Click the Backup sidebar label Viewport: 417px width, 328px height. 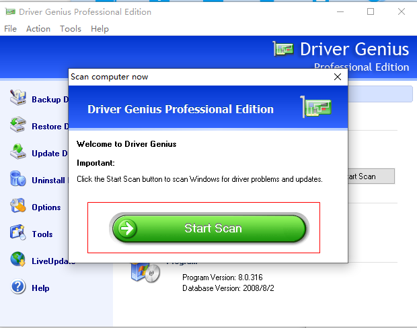point(50,100)
